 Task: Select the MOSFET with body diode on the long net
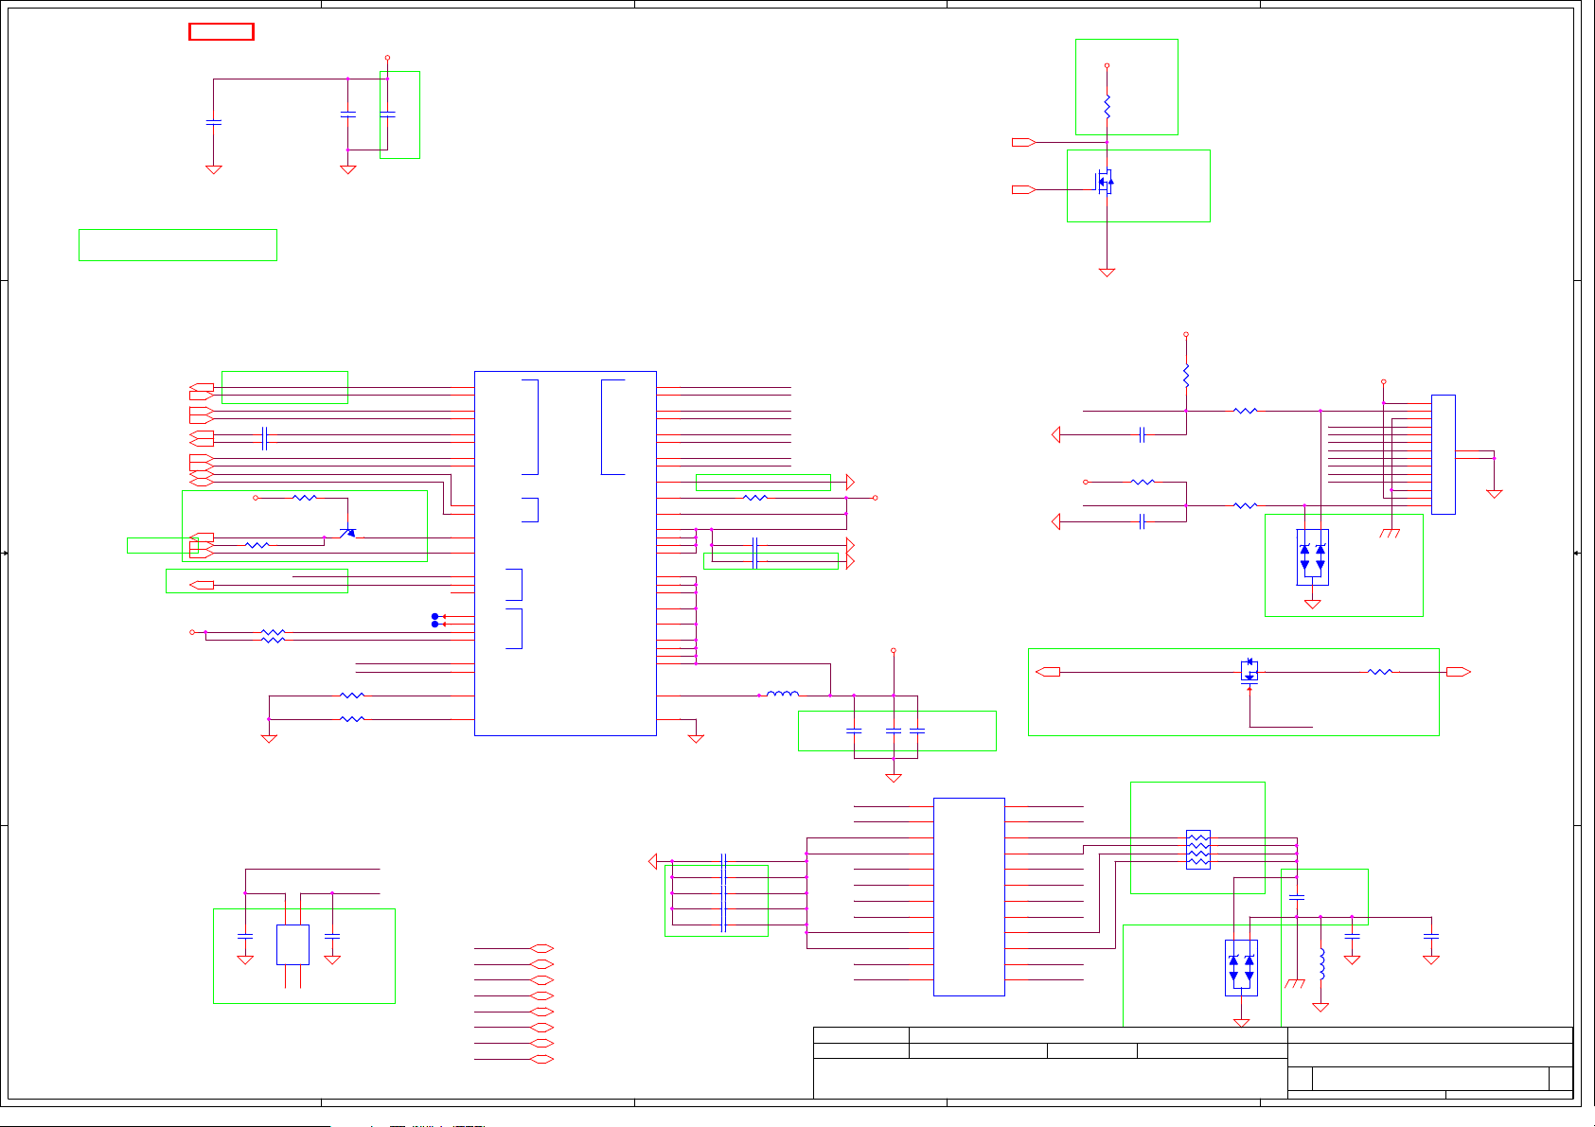point(1249,670)
